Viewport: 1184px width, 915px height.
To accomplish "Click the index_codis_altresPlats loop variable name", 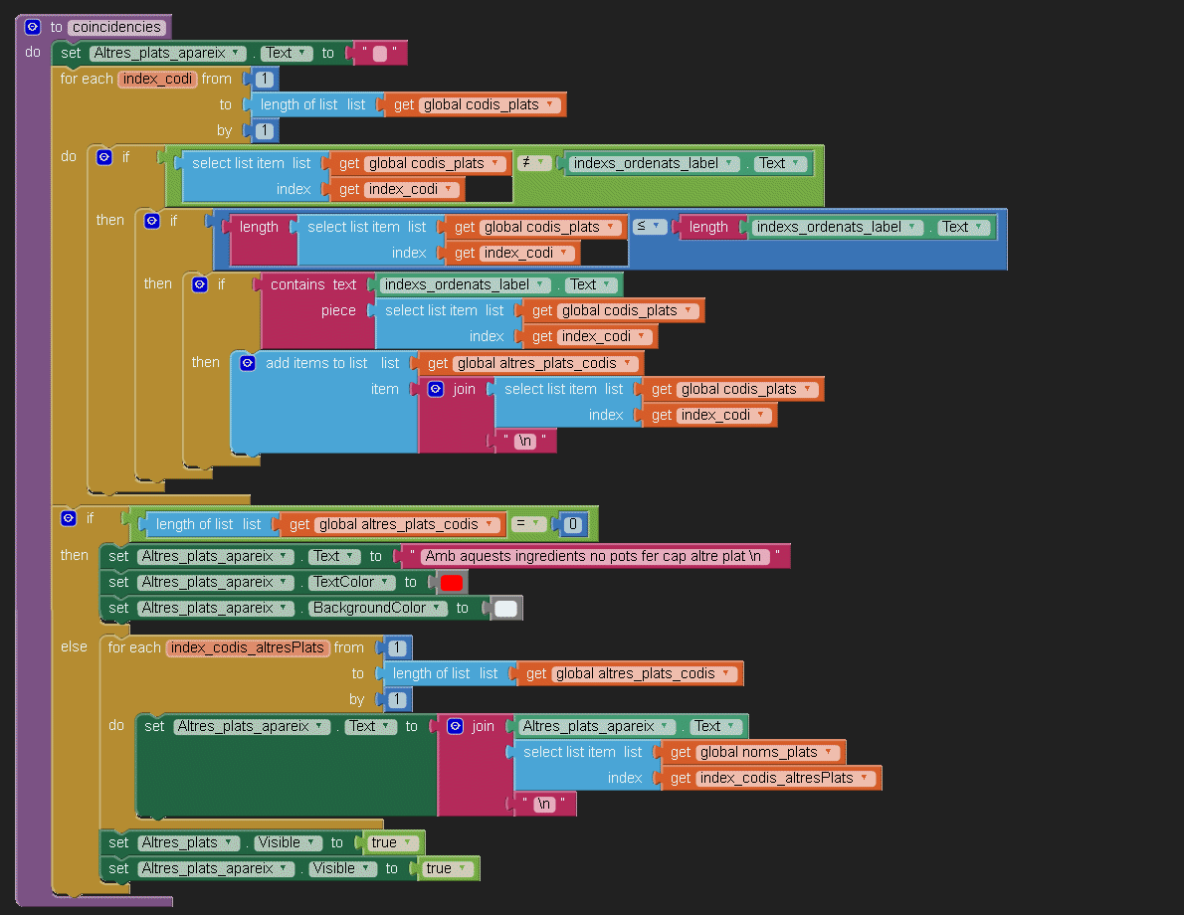I will pos(248,647).
